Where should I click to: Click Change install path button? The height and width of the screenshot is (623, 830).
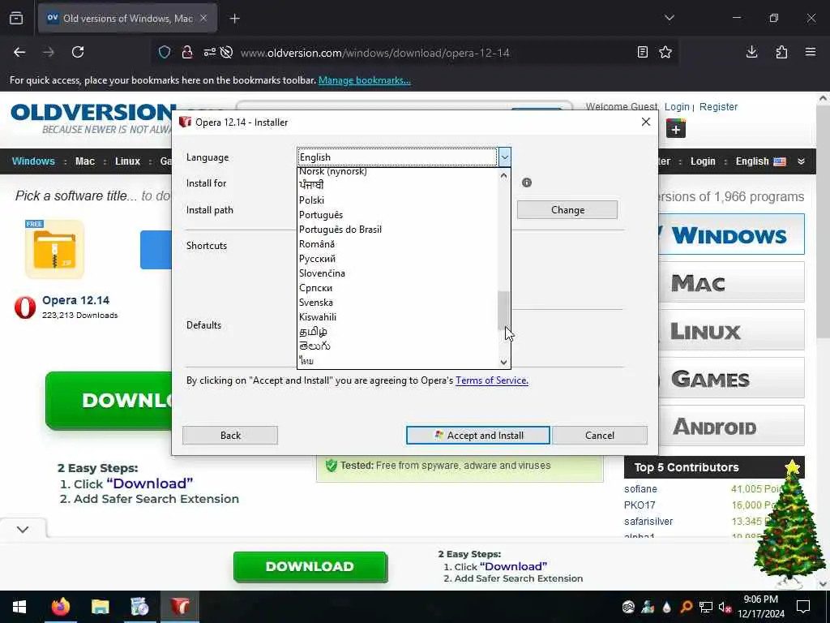click(x=567, y=210)
